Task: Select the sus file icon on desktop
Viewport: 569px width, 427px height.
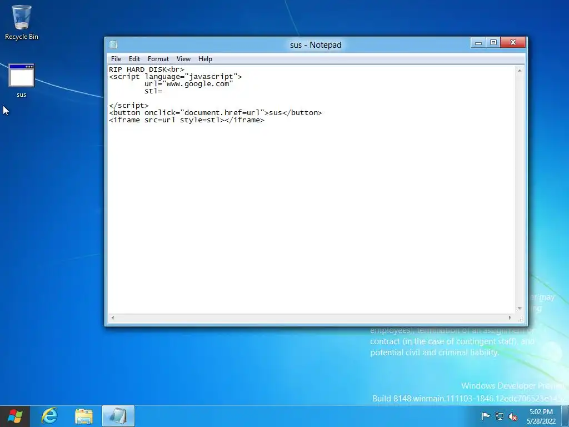Action: click(22, 81)
